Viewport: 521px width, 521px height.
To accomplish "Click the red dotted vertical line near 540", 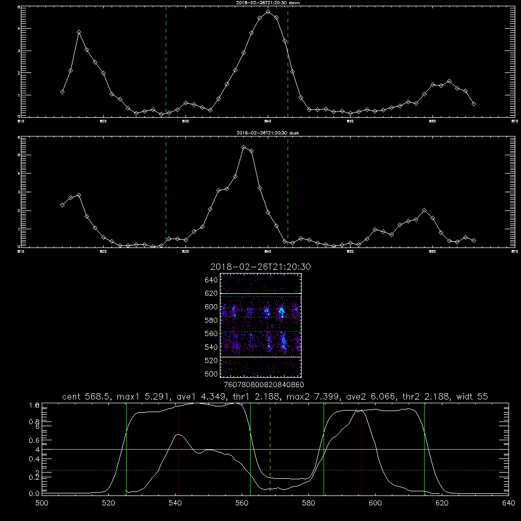I will click(178, 449).
